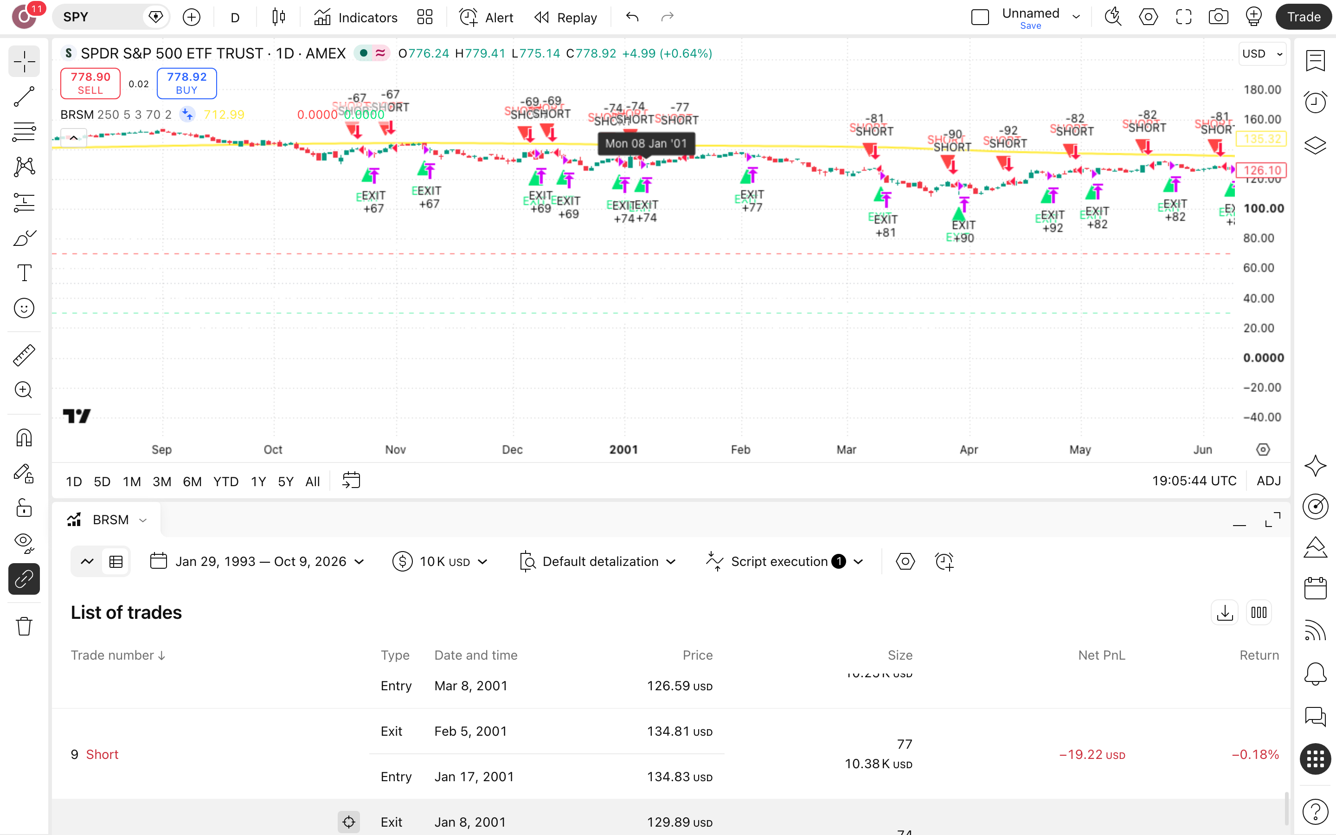Screen dimensions: 1336x835
Task: Toggle hide all drawings eye icon
Action: (x=24, y=543)
